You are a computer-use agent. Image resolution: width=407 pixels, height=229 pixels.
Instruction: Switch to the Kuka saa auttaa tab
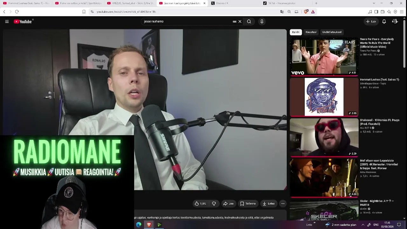pyautogui.click(x=78, y=3)
